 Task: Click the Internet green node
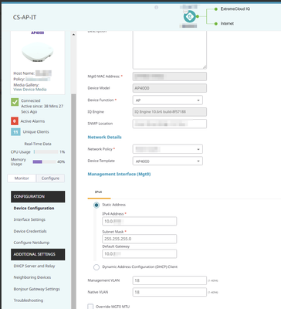[x=216, y=24]
